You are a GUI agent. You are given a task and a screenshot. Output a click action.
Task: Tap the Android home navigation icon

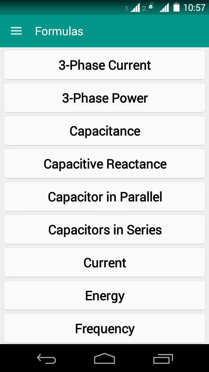(x=104, y=358)
